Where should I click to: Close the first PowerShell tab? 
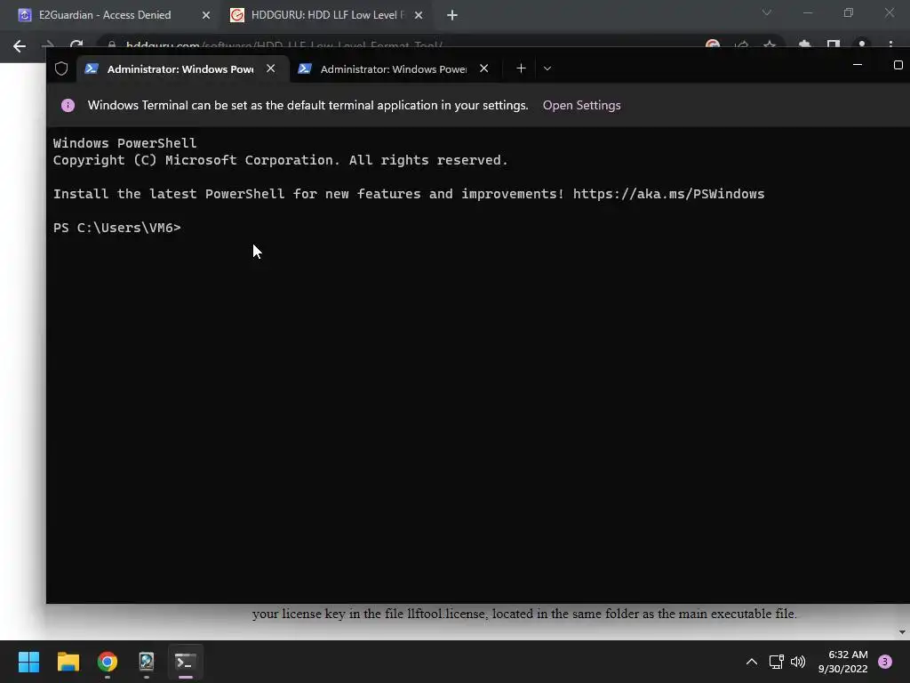270,68
